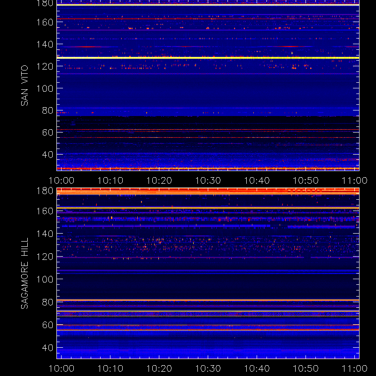Select the 120 frequency label on SAN VITO plot
This screenshot has width=376, height=376.
[45, 66]
